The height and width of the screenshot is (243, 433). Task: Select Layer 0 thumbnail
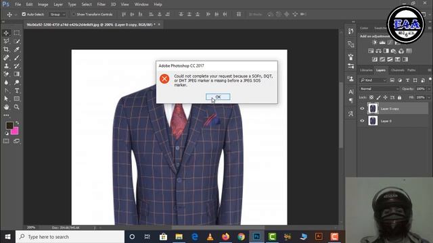[x=373, y=121]
